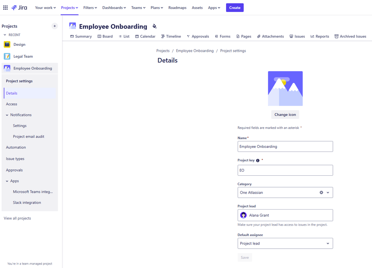Open the app switcher grid icon

tap(6, 7)
